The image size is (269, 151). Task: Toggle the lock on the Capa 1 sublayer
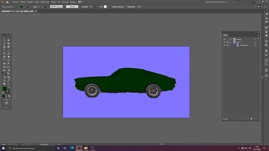tap(227, 45)
